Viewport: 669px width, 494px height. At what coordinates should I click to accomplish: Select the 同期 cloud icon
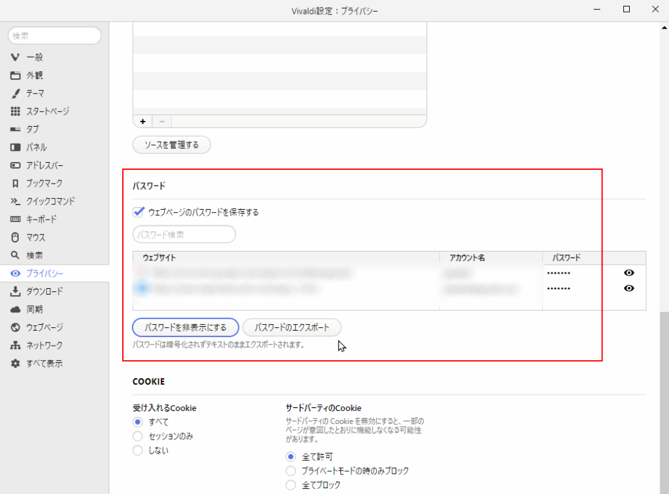(x=16, y=309)
